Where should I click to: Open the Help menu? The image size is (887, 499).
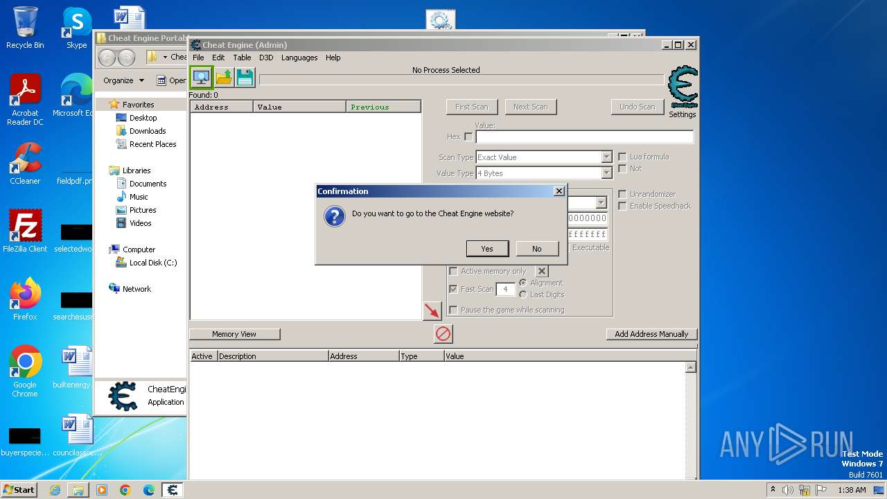333,58
